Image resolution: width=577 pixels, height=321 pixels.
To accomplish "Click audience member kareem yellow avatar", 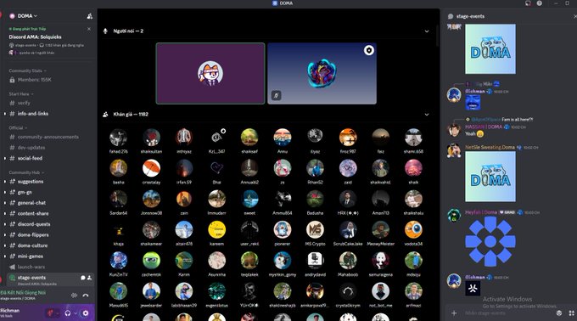I will tap(216, 229).
